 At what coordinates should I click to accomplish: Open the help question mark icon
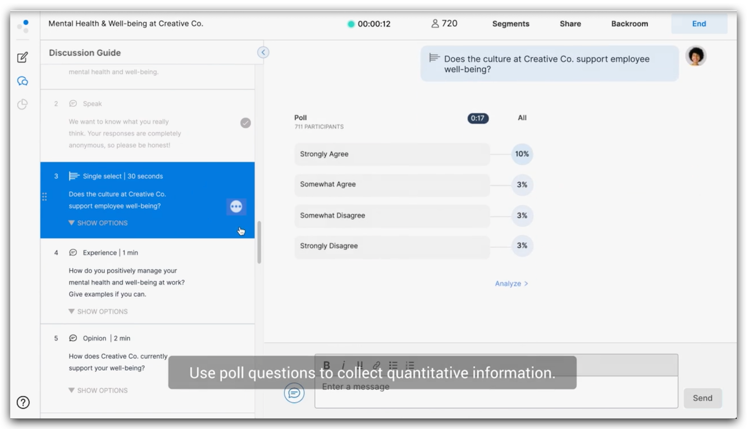23,402
